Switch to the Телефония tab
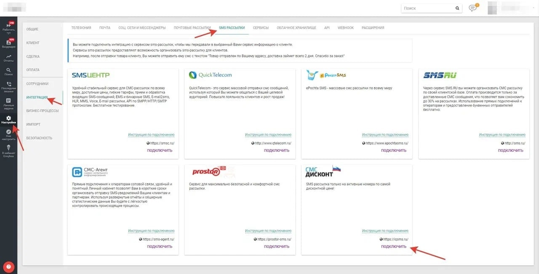Screen dimensions: 539x274 pyautogui.click(x=81, y=28)
